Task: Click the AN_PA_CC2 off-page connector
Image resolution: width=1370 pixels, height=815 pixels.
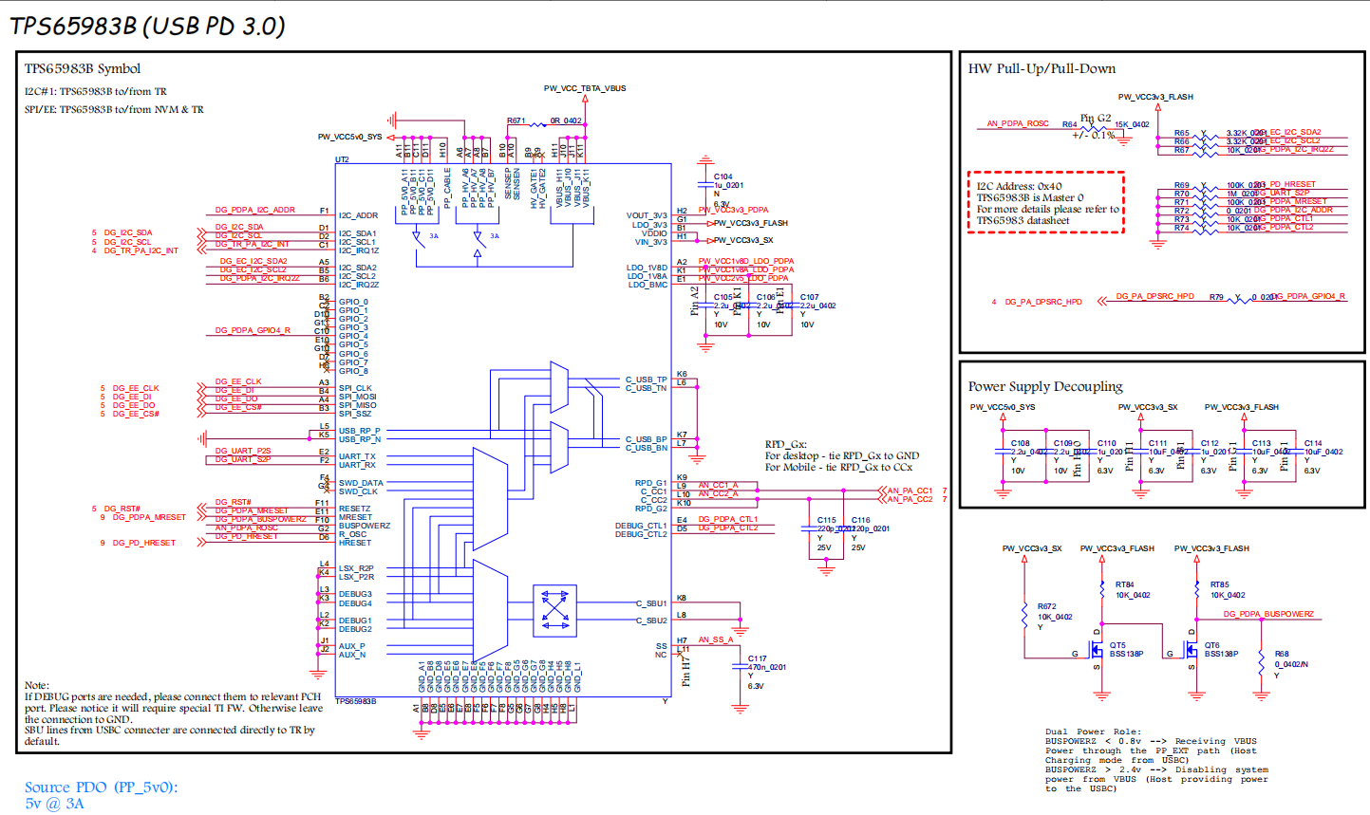Action: pos(909,500)
